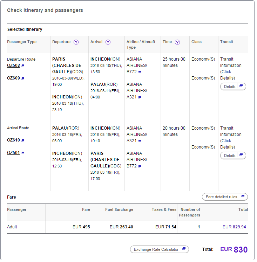
Task: Open flight OZ501 link
Action: pos(13,153)
